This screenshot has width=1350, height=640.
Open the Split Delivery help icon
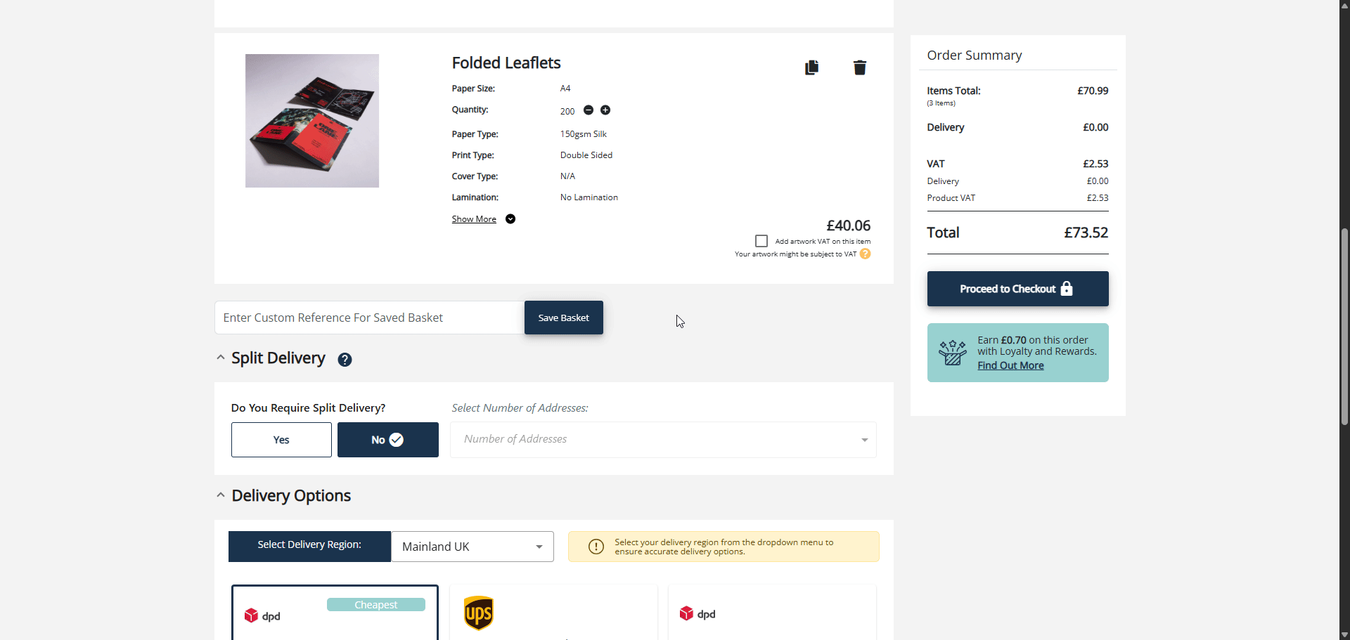click(345, 360)
